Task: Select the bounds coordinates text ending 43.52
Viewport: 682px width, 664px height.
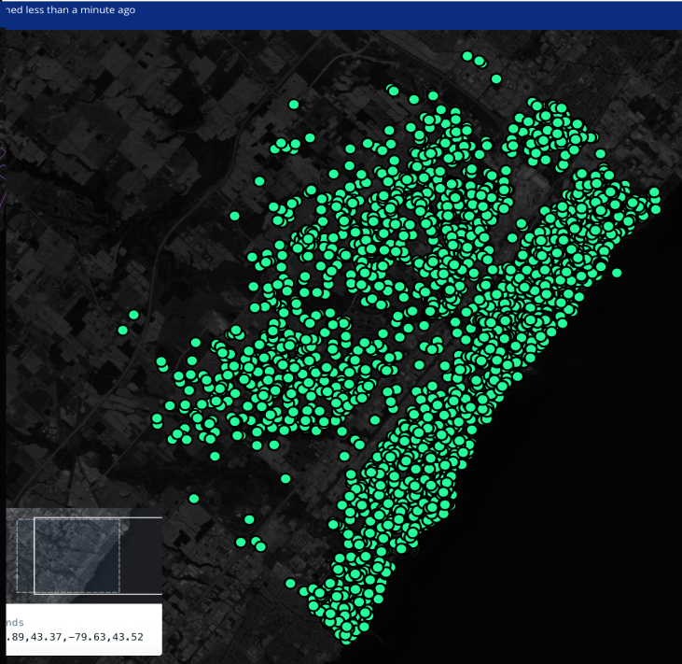Action: [x=75, y=637]
